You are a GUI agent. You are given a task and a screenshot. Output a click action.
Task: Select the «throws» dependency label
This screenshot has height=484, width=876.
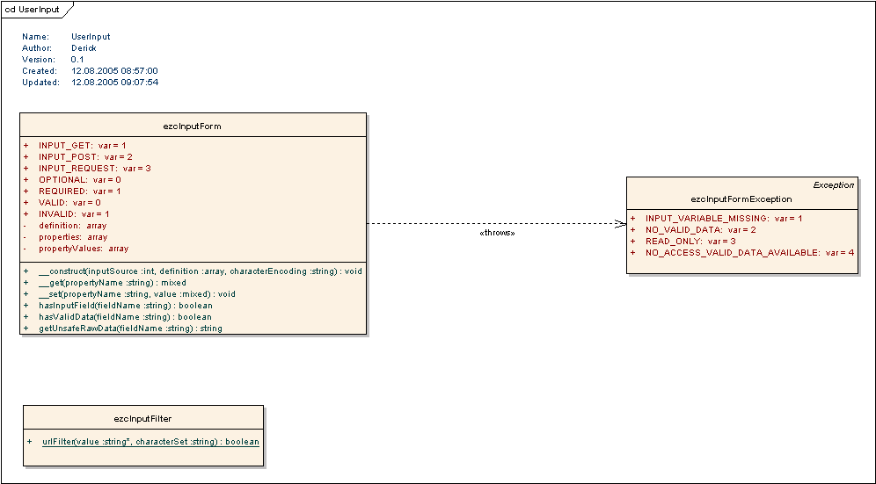(497, 233)
